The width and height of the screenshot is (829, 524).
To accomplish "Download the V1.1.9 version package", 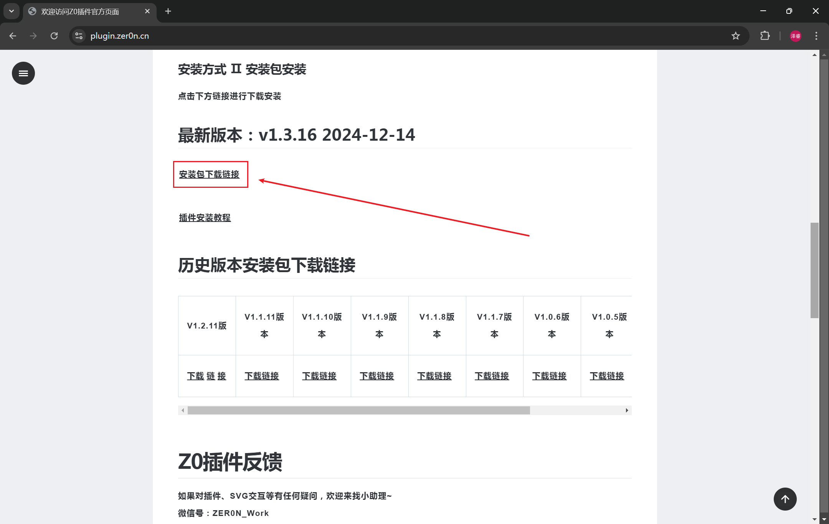I will [377, 376].
